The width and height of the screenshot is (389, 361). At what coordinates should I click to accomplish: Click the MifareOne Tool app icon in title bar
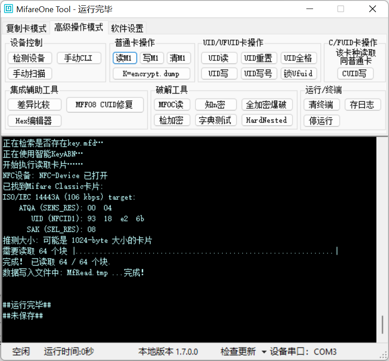[9, 9]
